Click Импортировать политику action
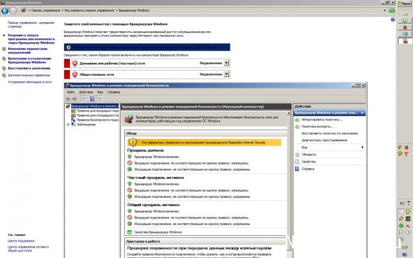The image size is (413, 258). pos(322,119)
